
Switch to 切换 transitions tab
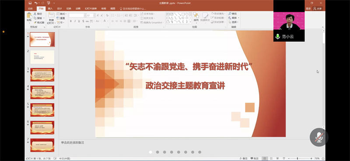tap(69, 8)
